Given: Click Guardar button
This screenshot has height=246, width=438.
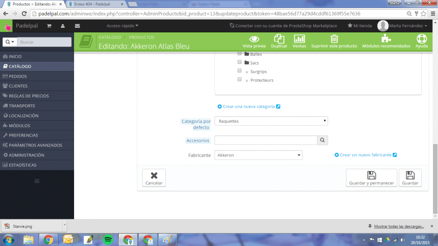Looking at the screenshot, I should point(410,178).
